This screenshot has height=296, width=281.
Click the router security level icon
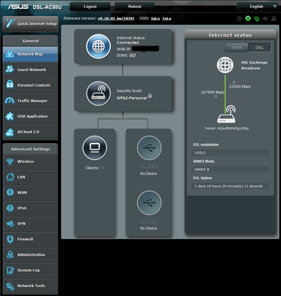(98, 94)
